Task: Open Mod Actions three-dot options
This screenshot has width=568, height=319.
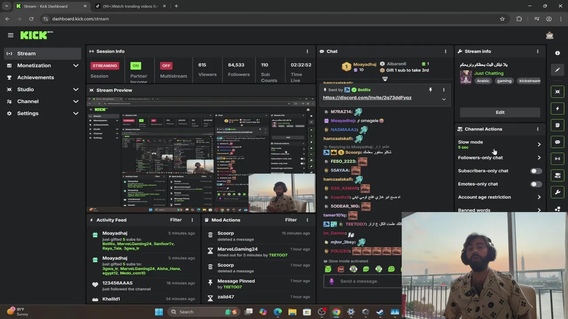Action: click(x=307, y=220)
